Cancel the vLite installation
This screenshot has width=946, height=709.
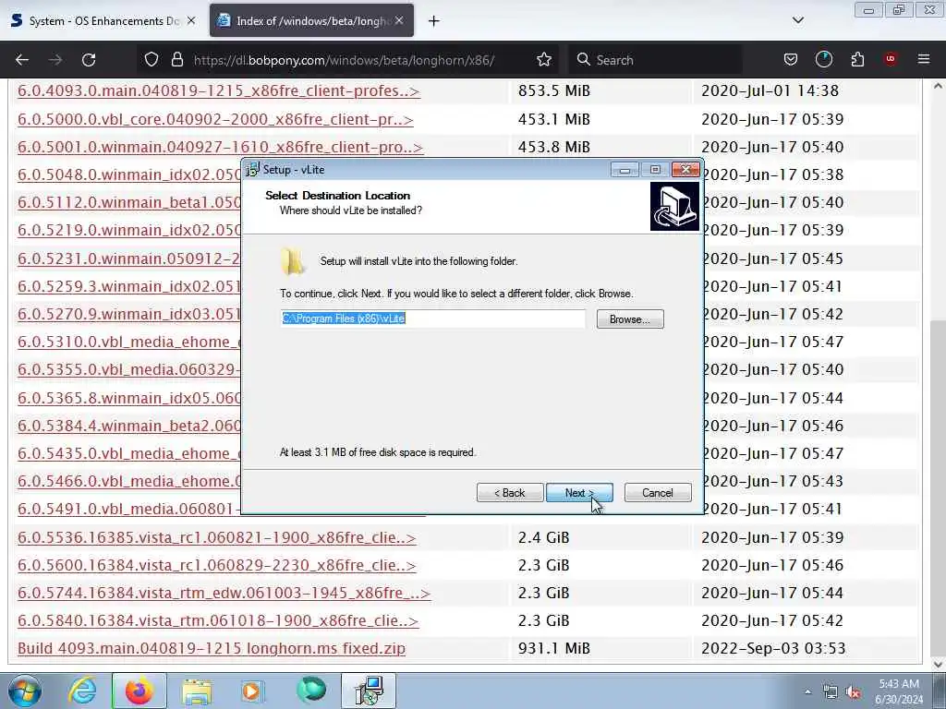[x=658, y=493]
